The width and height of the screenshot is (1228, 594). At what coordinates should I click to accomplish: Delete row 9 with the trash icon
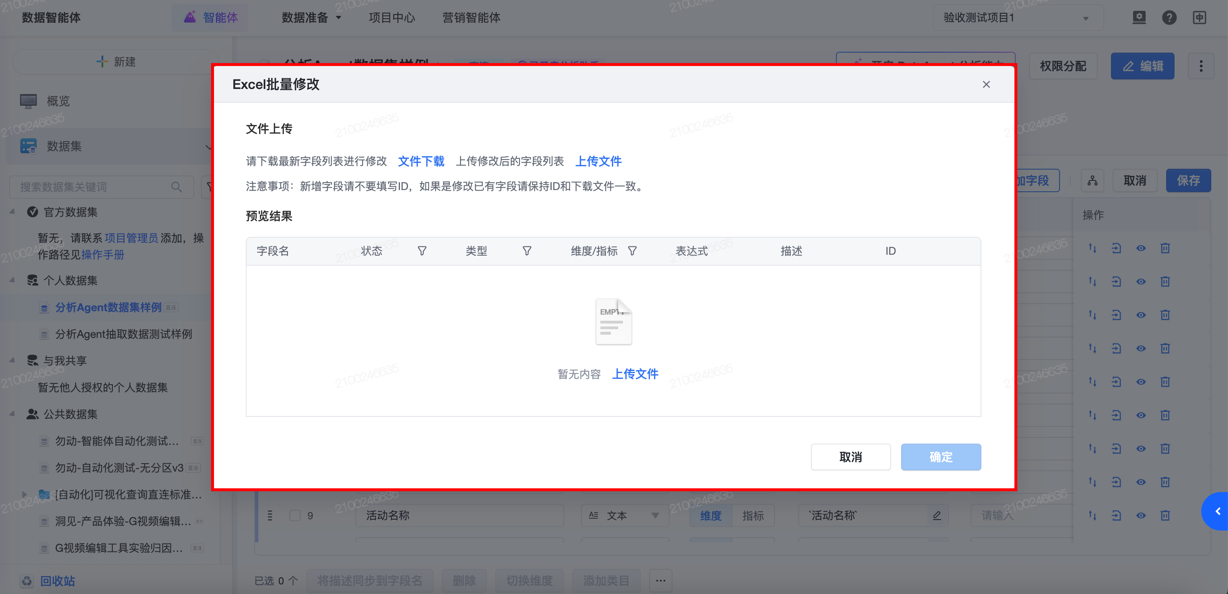point(1165,515)
